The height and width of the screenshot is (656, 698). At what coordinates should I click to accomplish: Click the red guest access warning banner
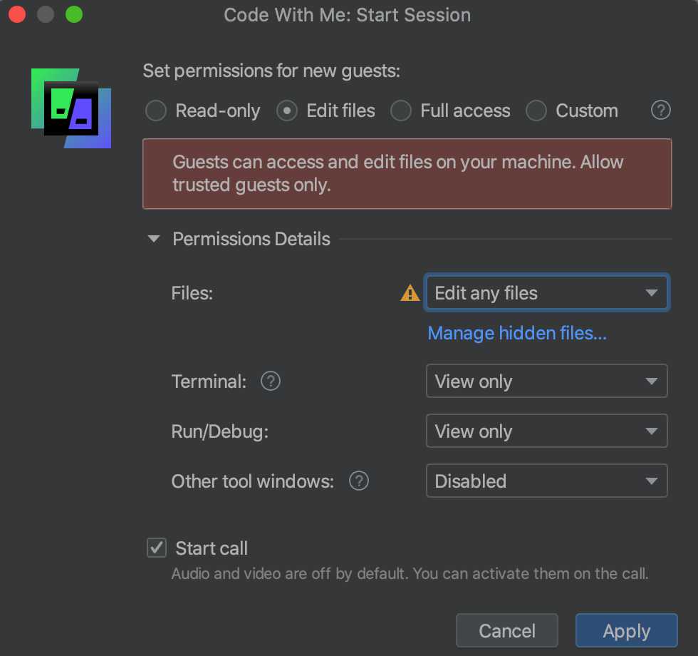[x=407, y=174]
